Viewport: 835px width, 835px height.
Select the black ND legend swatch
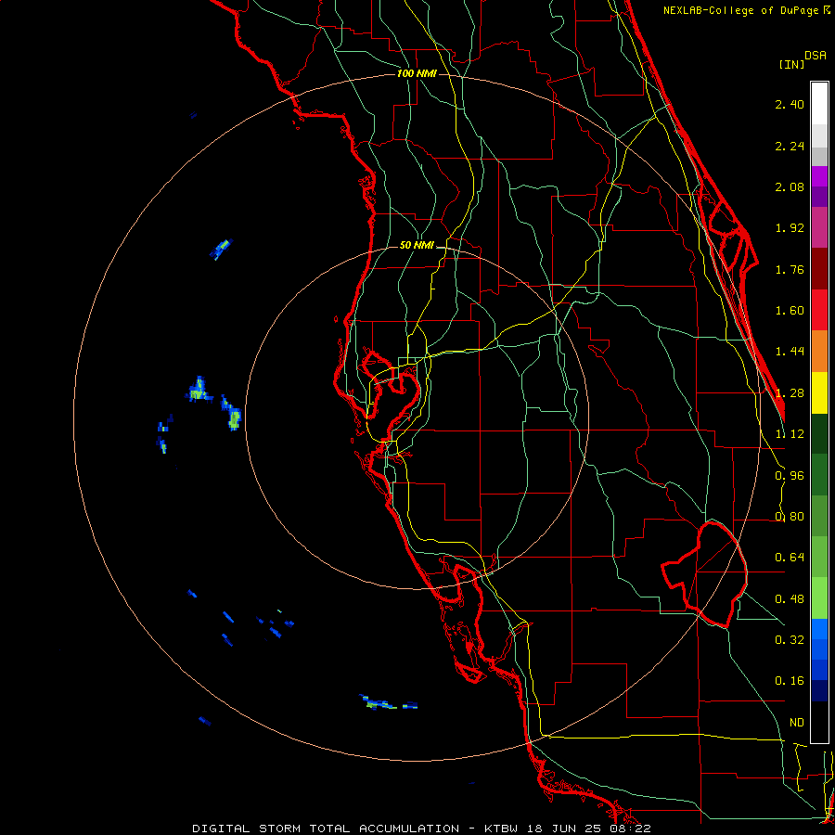tap(819, 722)
